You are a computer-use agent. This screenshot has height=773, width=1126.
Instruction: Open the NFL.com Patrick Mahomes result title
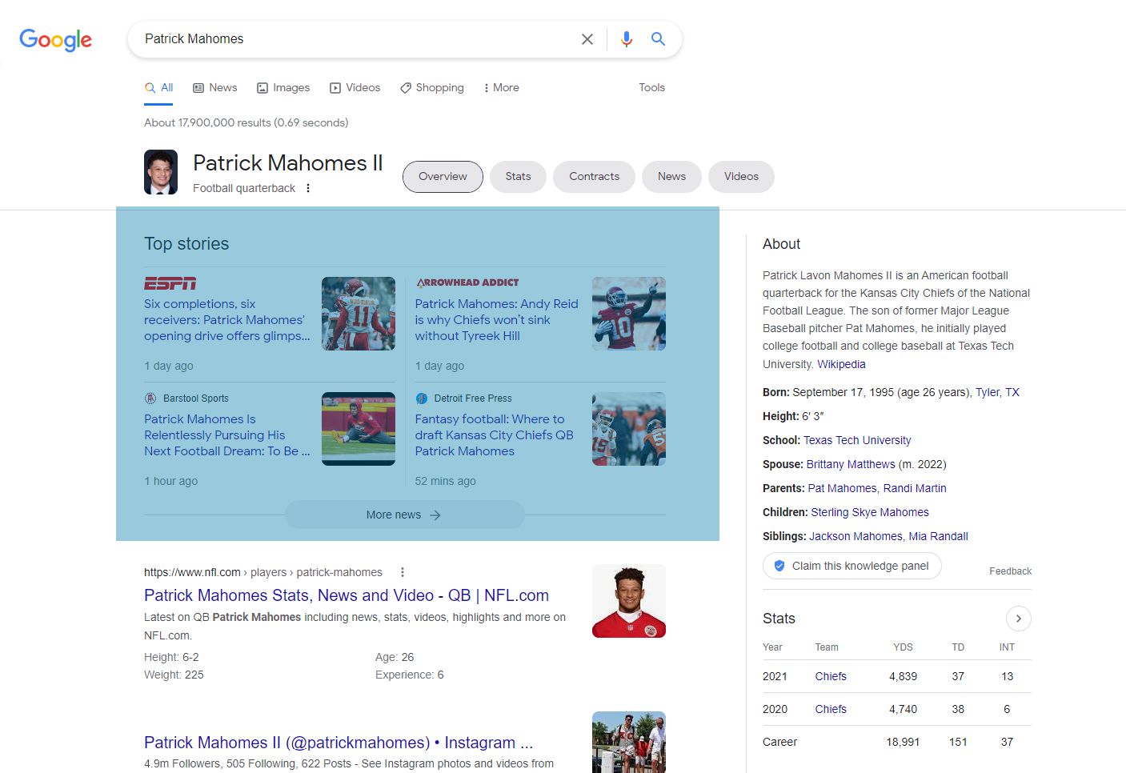[346, 595]
